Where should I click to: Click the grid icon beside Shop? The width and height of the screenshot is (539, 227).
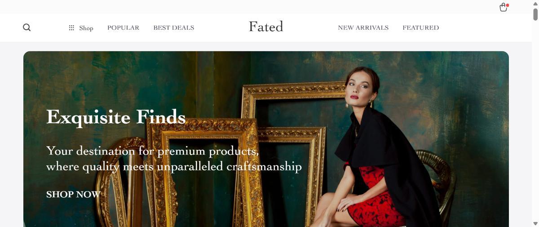coord(71,28)
